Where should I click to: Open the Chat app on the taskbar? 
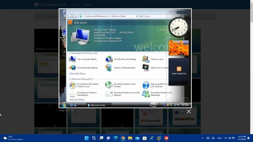(108, 138)
